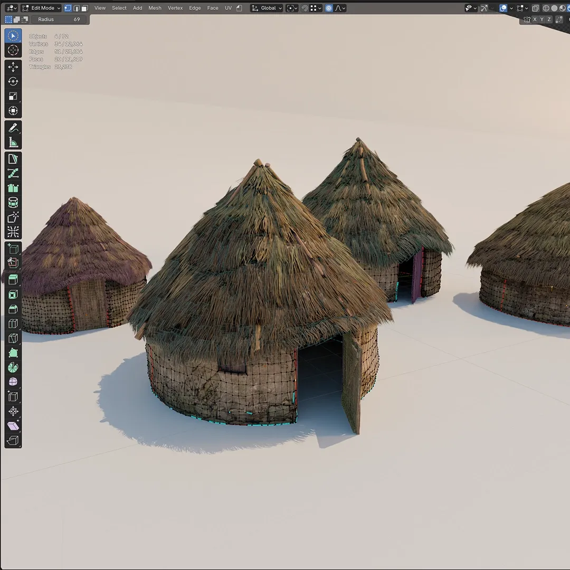570x570 pixels.
Task: Switch to face select mode
Action: [84, 8]
